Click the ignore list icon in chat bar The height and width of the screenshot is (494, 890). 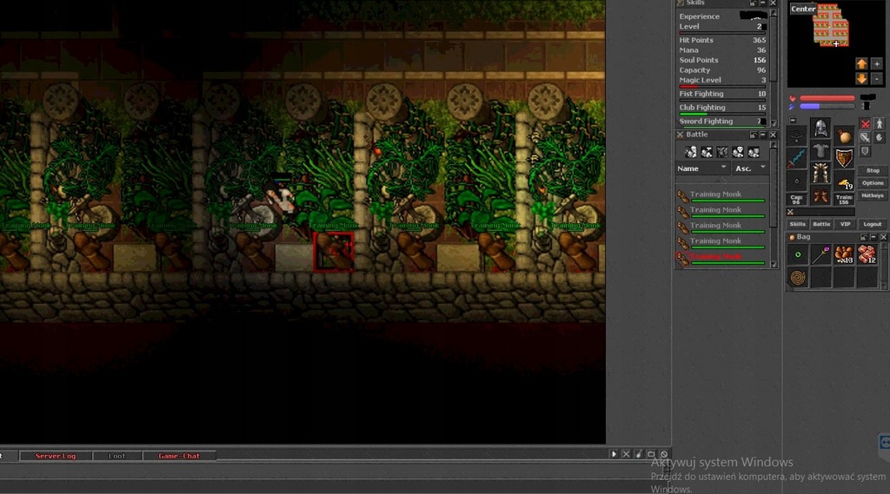click(663, 454)
